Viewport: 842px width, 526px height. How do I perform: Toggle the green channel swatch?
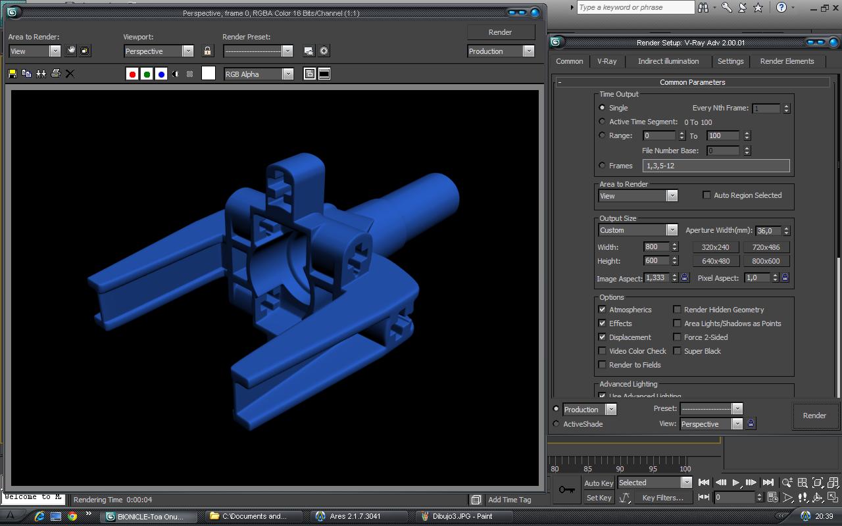click(x=147, y=74)
